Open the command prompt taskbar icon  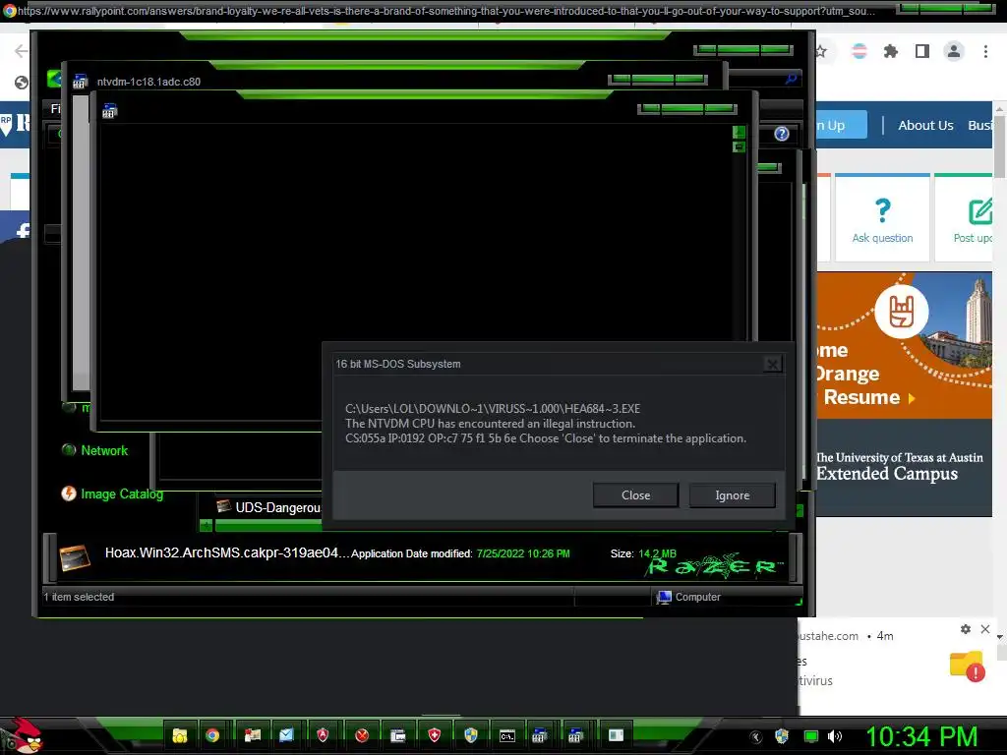pyautogui.click(x=506, y=735)
